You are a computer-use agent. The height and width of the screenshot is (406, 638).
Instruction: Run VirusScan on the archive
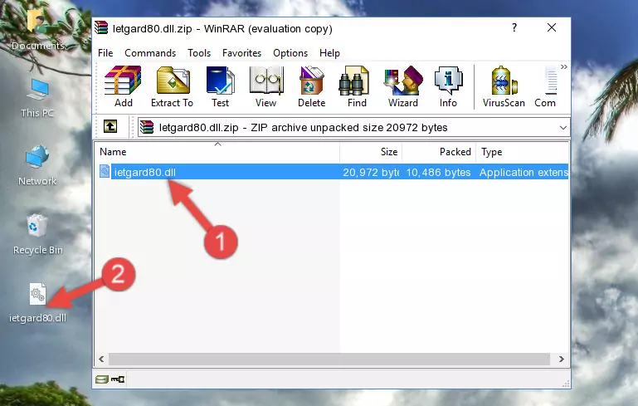click(x=504, y=86)
